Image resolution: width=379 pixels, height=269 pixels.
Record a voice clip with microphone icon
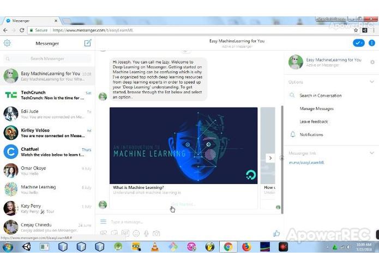(146, 233)
